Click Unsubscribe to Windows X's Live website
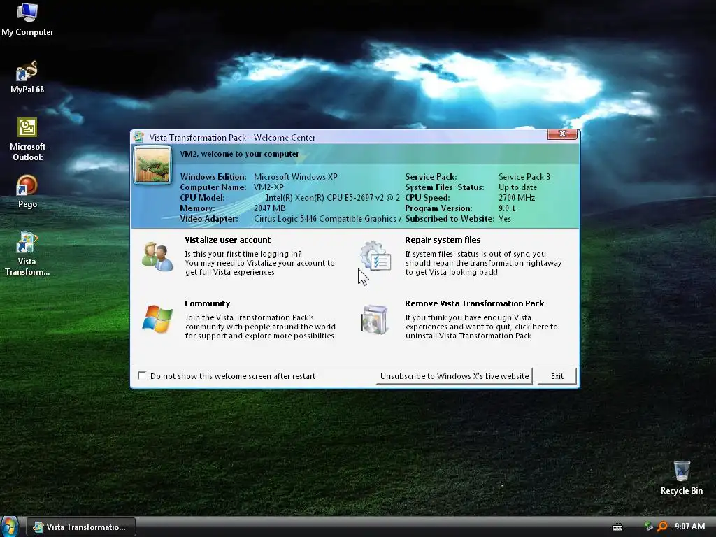Screen dimensions: 716x537 click(x=454, y=375)
